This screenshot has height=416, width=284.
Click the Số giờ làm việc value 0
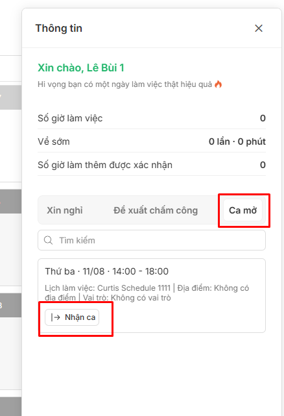pos(263,118)
